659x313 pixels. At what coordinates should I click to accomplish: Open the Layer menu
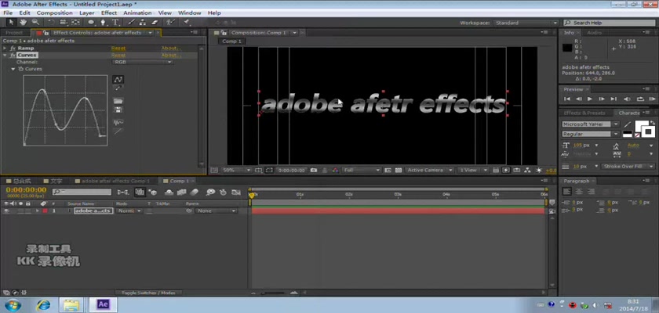(x=86, y=13)
